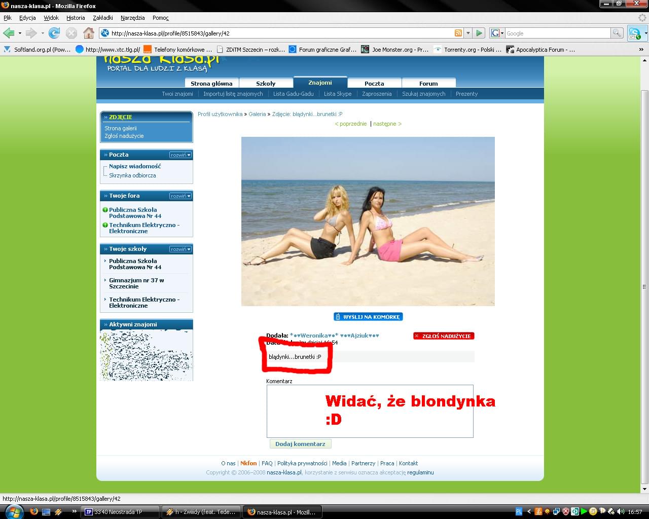
Task: Expand the Twoje fora panel
Action: coord(180,196)
